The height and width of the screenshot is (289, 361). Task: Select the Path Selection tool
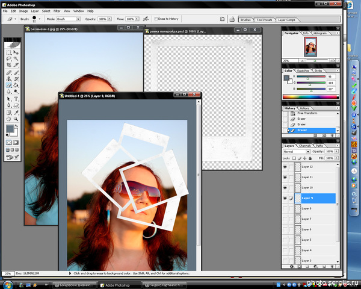click(x=9, y=99)
